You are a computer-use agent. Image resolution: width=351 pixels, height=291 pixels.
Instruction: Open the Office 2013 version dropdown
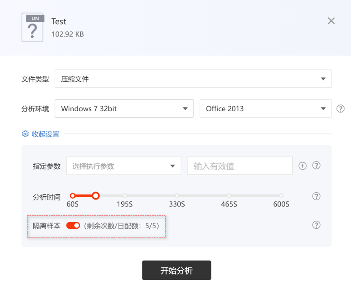[x=265, y=108]
